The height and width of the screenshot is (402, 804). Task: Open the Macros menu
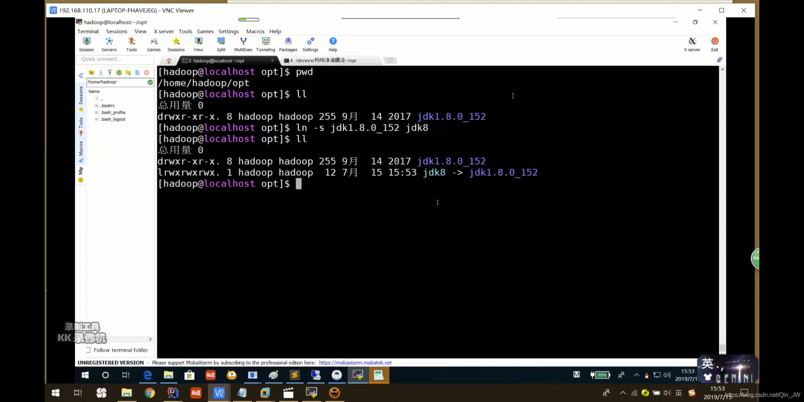click(x=255, y=31)
